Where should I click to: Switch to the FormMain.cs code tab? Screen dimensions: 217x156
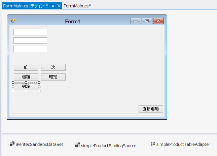pyautogui.click(x=77, y=6)
